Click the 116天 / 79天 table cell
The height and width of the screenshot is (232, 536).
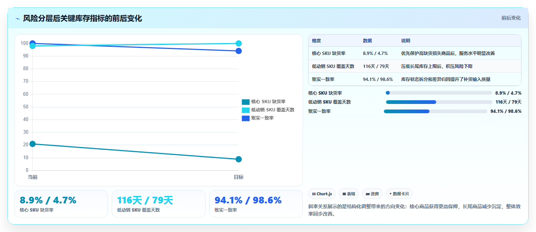(376, 66)
